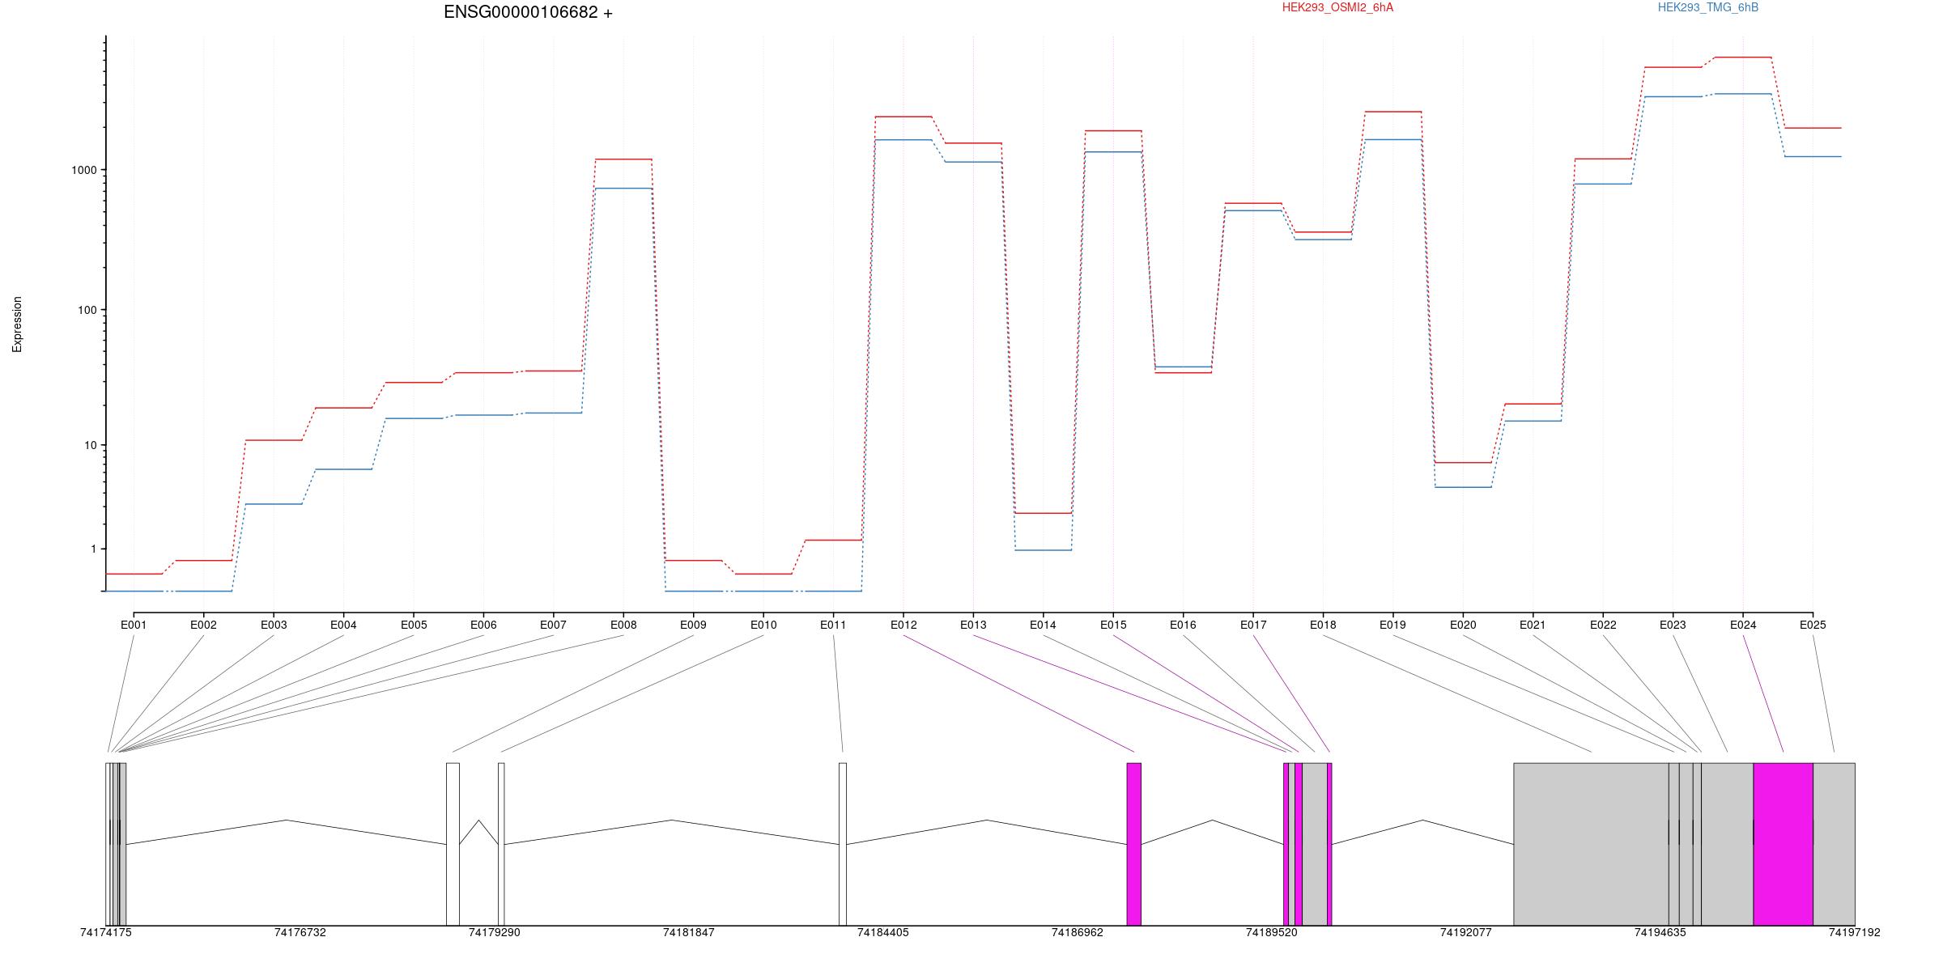
Task: Click genomic coordinate 74184405
Action: pyautogui.click(x=883, y=932)
